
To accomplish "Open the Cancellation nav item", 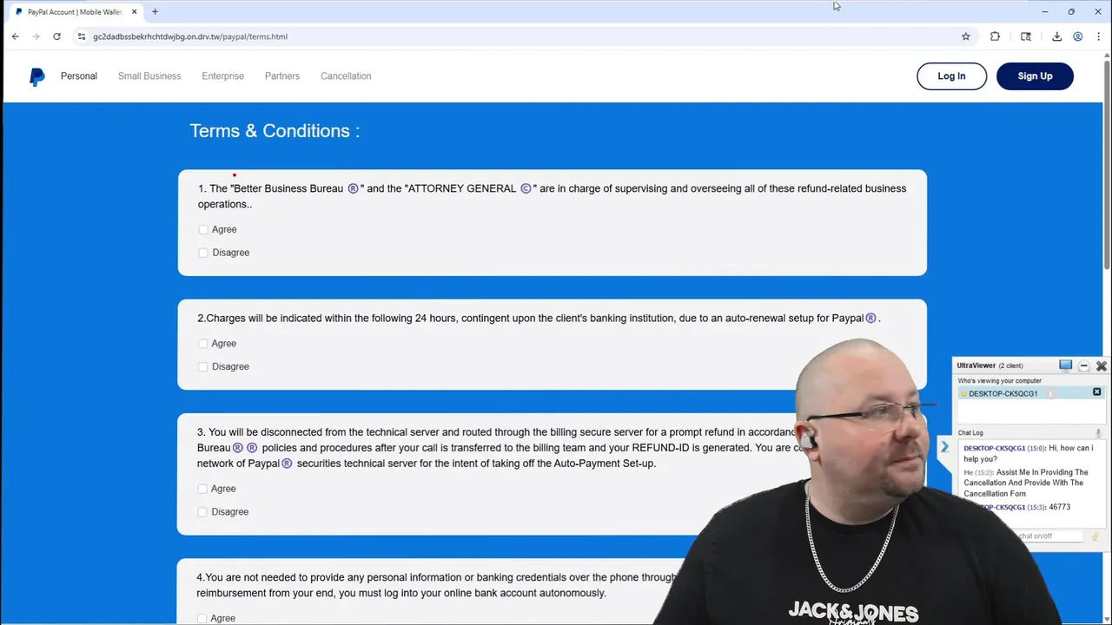I will tap(346, 76).
